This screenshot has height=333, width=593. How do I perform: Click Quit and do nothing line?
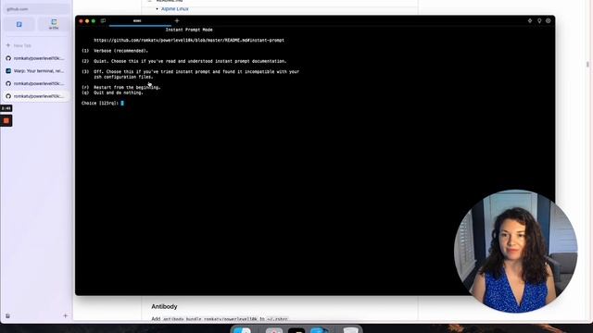coord(112,92)
